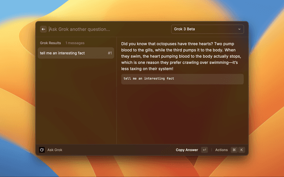Click the Copy Answer button
The width and height of the screenshot is (284, 177).
pyautogui.click(x=187, y=150)
